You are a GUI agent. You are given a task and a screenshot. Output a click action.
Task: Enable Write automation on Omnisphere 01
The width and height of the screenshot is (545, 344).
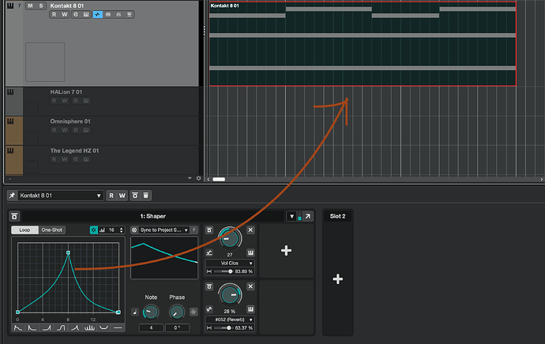click(65, 130)
